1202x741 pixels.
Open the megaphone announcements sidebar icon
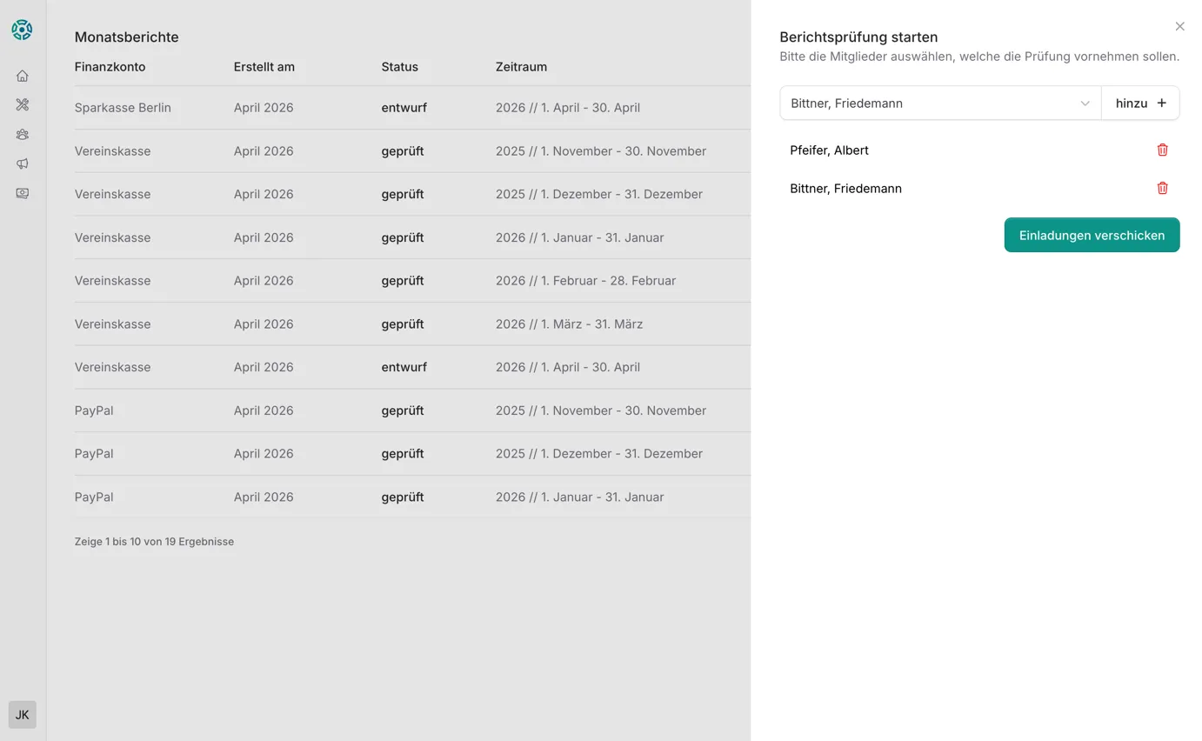click(23, 164)
